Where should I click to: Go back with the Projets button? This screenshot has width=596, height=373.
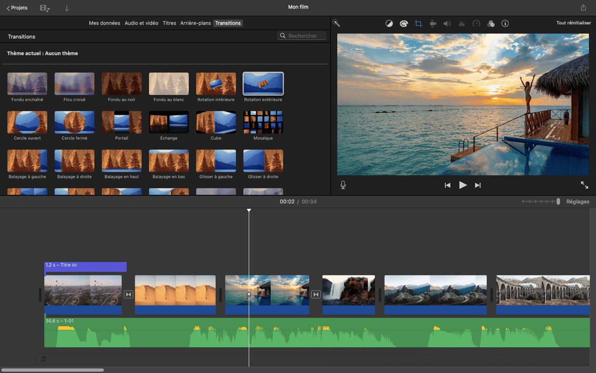[x=17, y=7]
